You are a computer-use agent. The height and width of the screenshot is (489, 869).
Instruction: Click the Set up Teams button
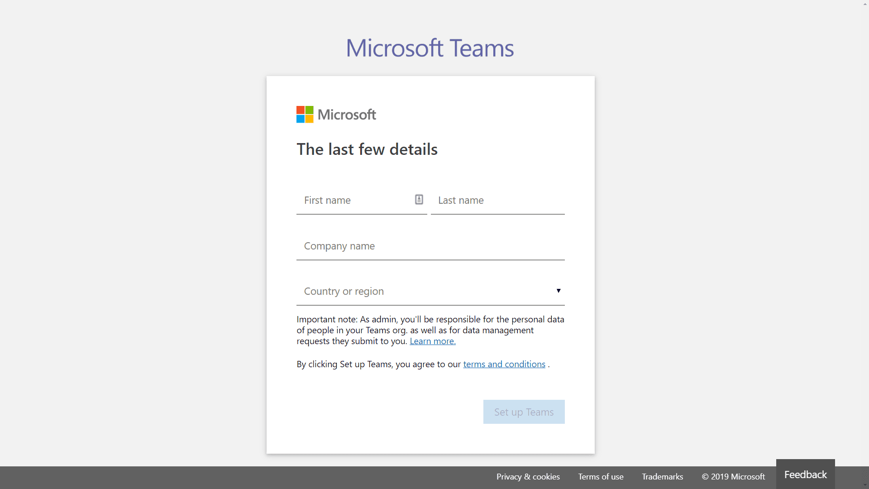(x=524, y=412)
